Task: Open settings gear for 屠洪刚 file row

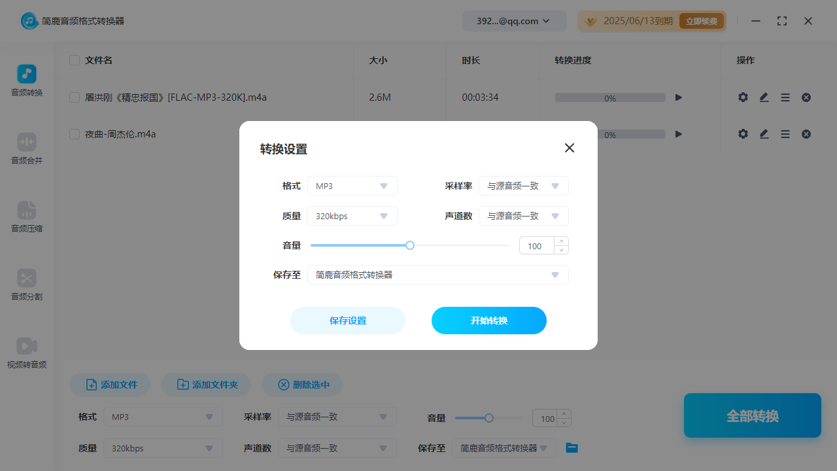Action: 743,97
